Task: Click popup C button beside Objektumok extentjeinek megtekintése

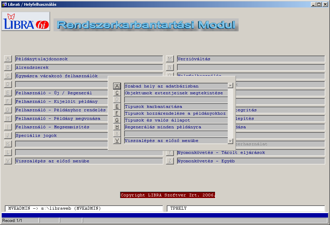Action: [117, 93]
